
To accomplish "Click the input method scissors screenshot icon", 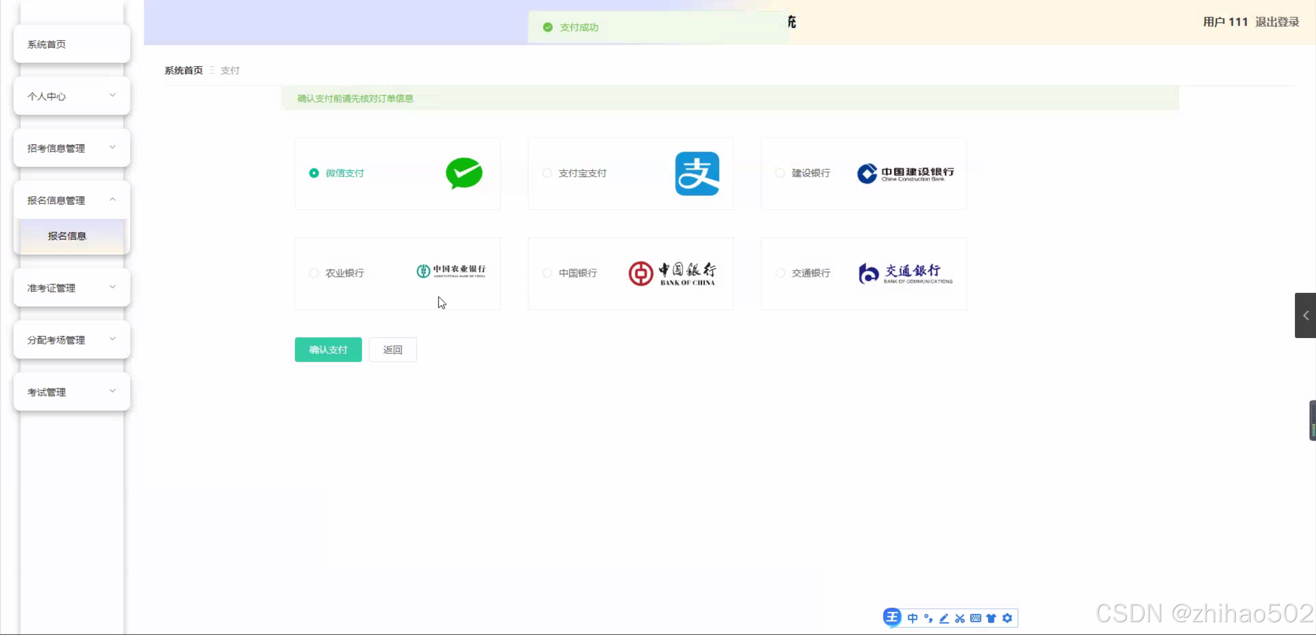I will pos(960,618).
